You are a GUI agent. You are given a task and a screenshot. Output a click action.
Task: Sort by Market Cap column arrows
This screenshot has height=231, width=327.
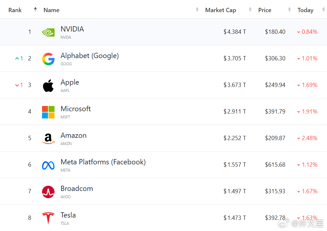coord(250,10)
